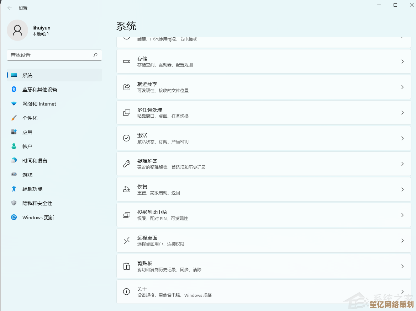Click the Storage (存储) drive icon
416x311 pixels.
(127, 61)
